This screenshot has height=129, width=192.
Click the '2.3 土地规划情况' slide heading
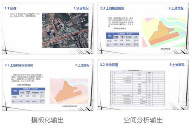(x=113, y=8)
